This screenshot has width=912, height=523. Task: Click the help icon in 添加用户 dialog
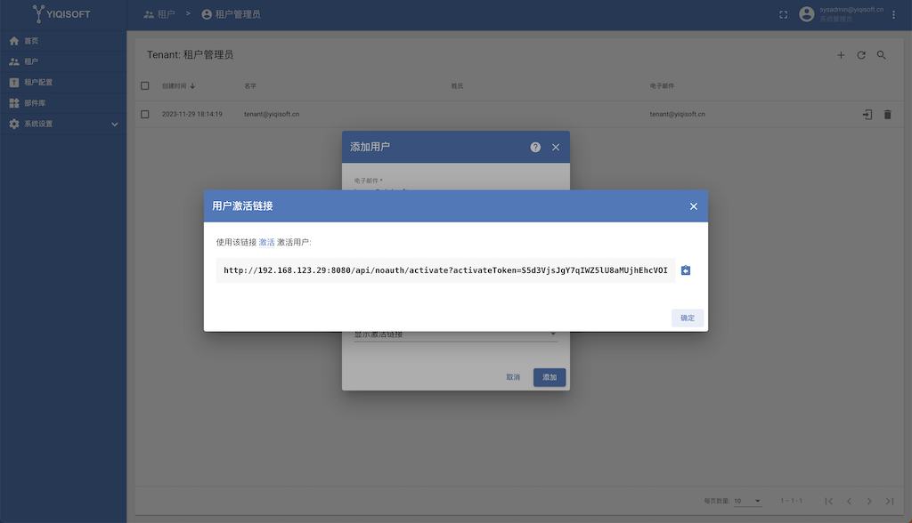point(535,147)
